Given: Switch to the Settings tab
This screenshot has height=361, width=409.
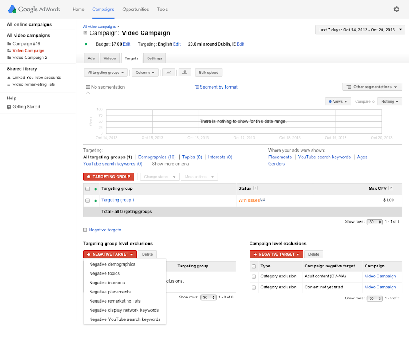Looking at the screenshot, I should point(154,58).
